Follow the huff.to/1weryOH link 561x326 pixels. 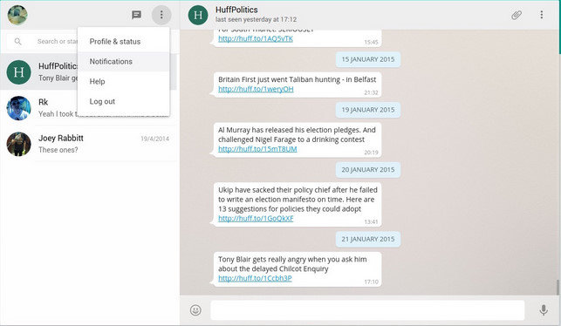pos(256,89)
